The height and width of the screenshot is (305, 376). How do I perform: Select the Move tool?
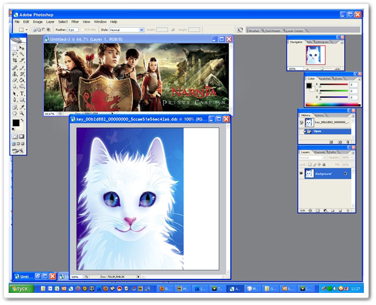(x=22, y=48)
